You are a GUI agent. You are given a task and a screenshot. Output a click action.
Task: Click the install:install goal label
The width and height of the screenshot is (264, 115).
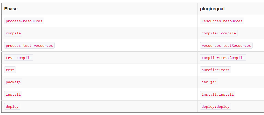pos(217,94)
